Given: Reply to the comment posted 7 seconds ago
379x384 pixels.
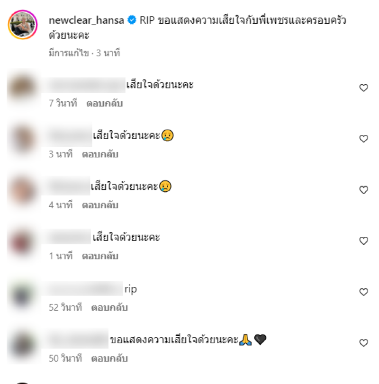Looking at the screenshot, I should pos(105,103).
